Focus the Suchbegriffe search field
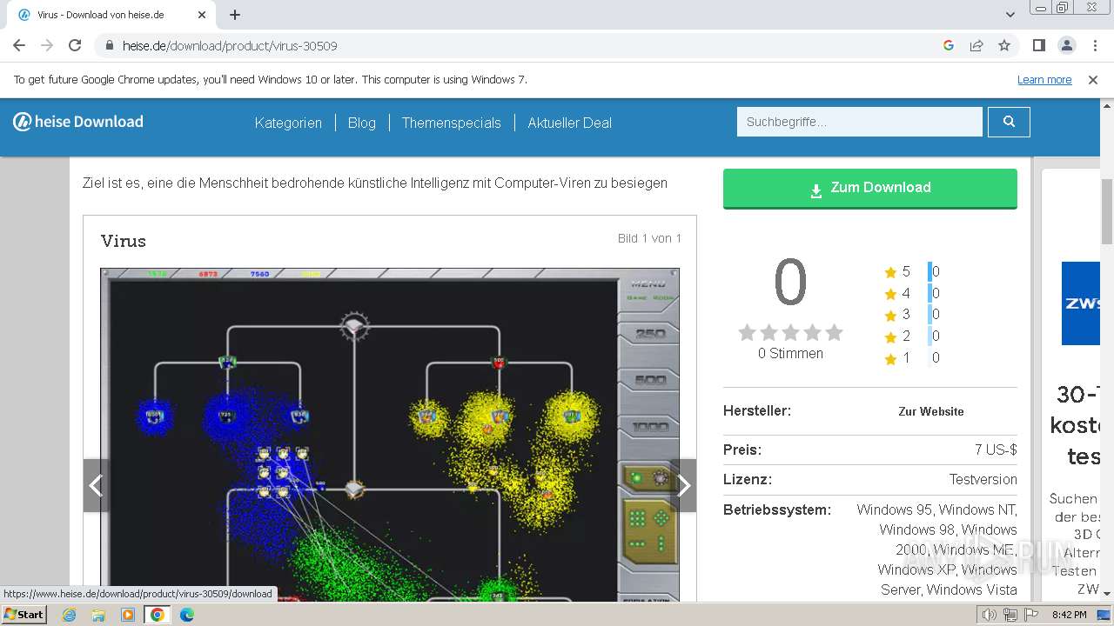The height and width of the screenshot is (626, 1114). 860,122
